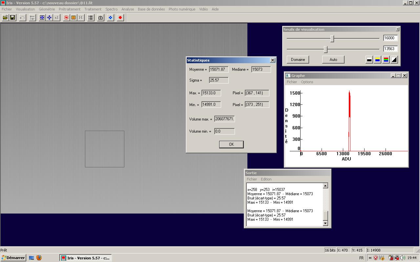Click the red circle toolbar icon
The image size is (420, 262).
tap(120, 18)
